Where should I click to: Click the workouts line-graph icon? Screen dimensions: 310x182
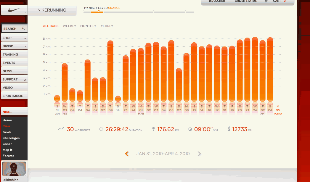click(x=61, y=129)
